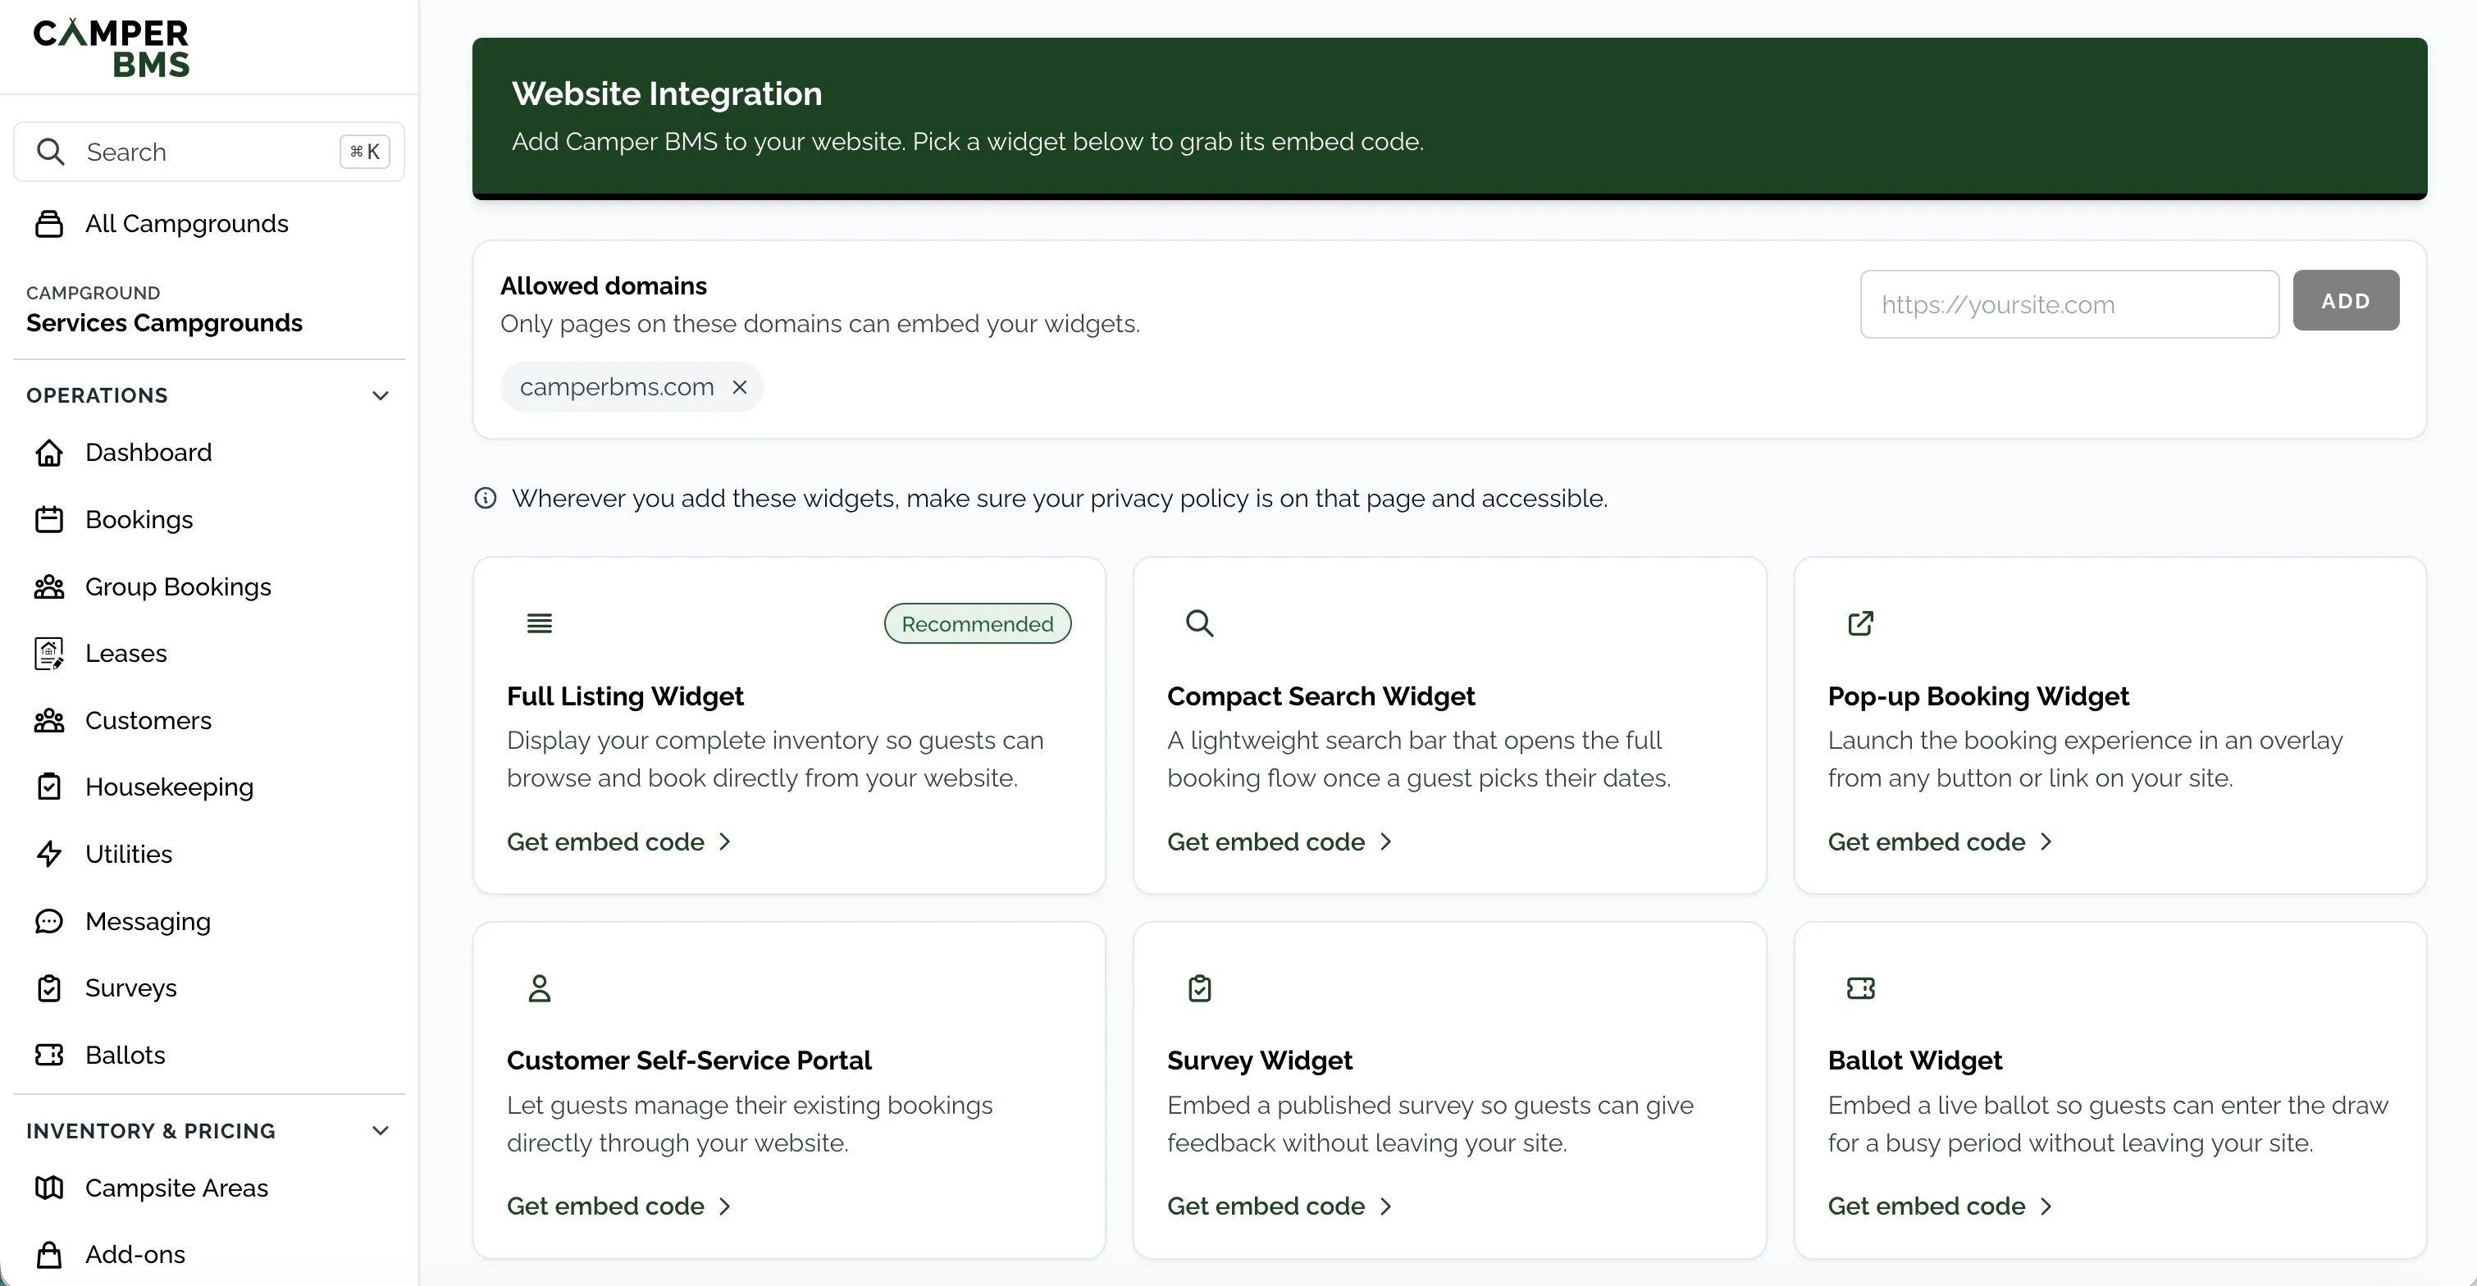Click the Messaging chat bubble icon
The height and width of the screenshot is (1286, 2477).
pyautogui.click(x=49, y=922)
